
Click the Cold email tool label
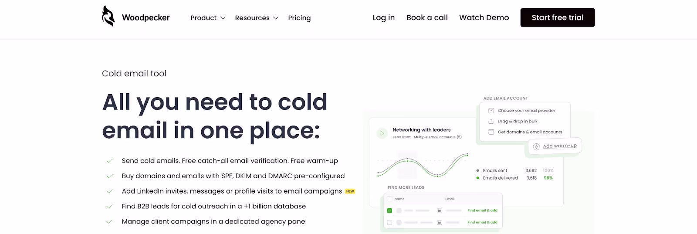(x=134, y=74)
